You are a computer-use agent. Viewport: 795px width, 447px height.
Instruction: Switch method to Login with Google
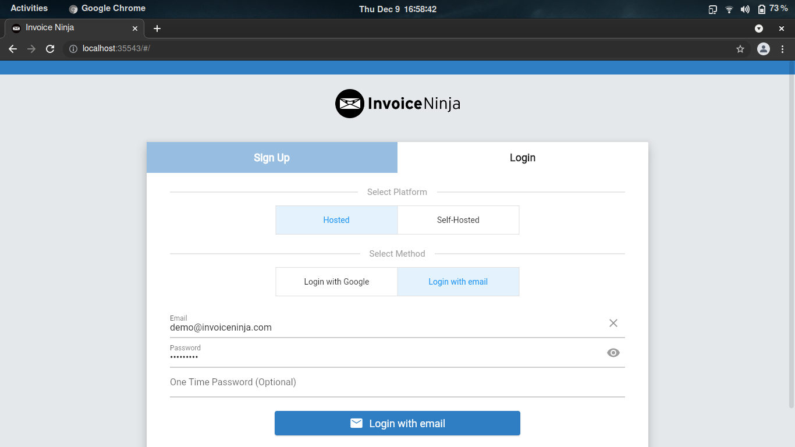click(336, 282)
